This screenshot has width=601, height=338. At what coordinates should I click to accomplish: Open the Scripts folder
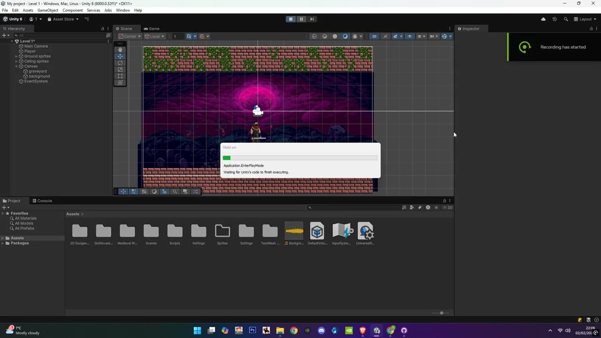[x=175, y=234]
